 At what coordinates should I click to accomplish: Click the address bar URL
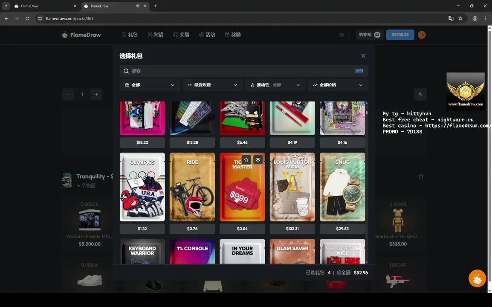(69, 18)
